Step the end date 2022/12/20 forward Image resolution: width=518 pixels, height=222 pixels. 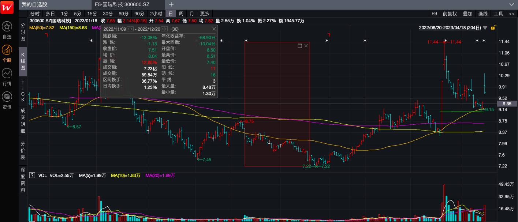pos(166,29)
